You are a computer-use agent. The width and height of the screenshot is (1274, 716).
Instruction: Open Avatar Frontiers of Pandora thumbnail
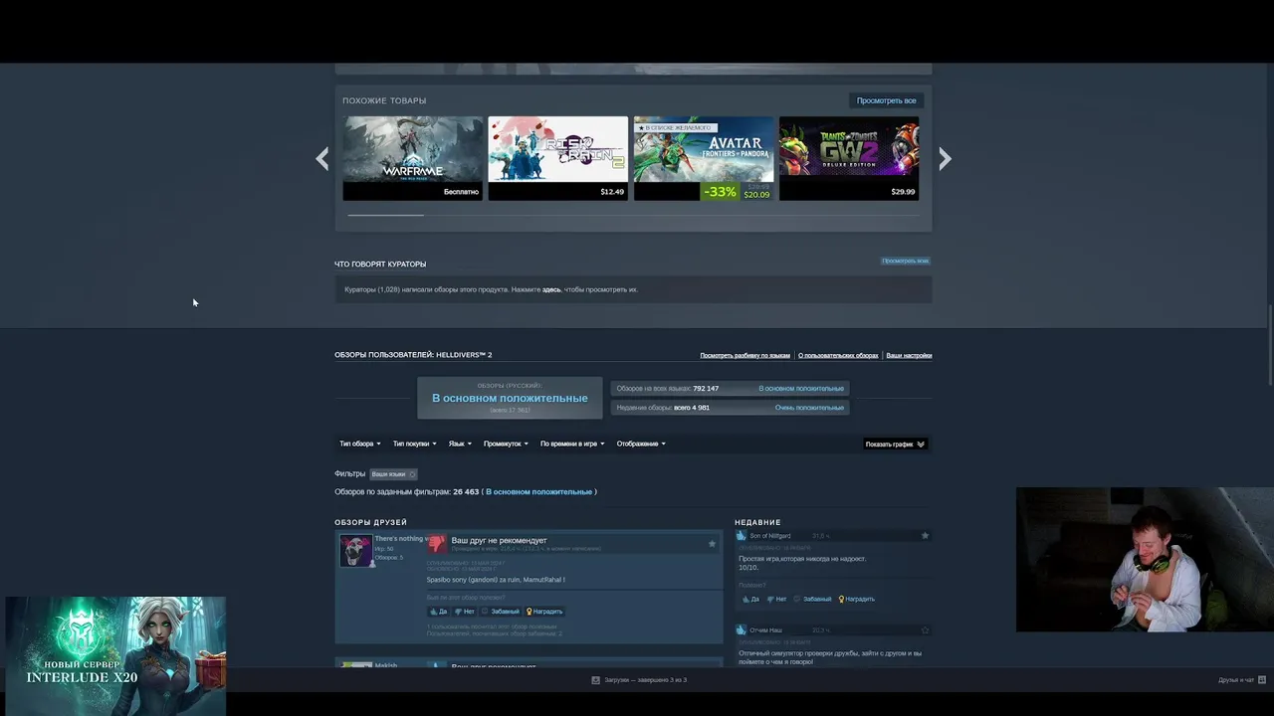pos(704,158)
